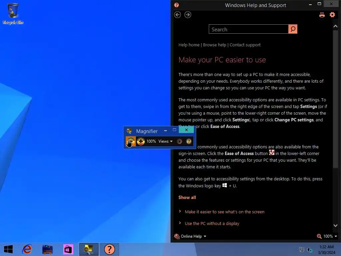Open Magnifier help question mark icon
This screenshot has height=256, width=341.
189,141
